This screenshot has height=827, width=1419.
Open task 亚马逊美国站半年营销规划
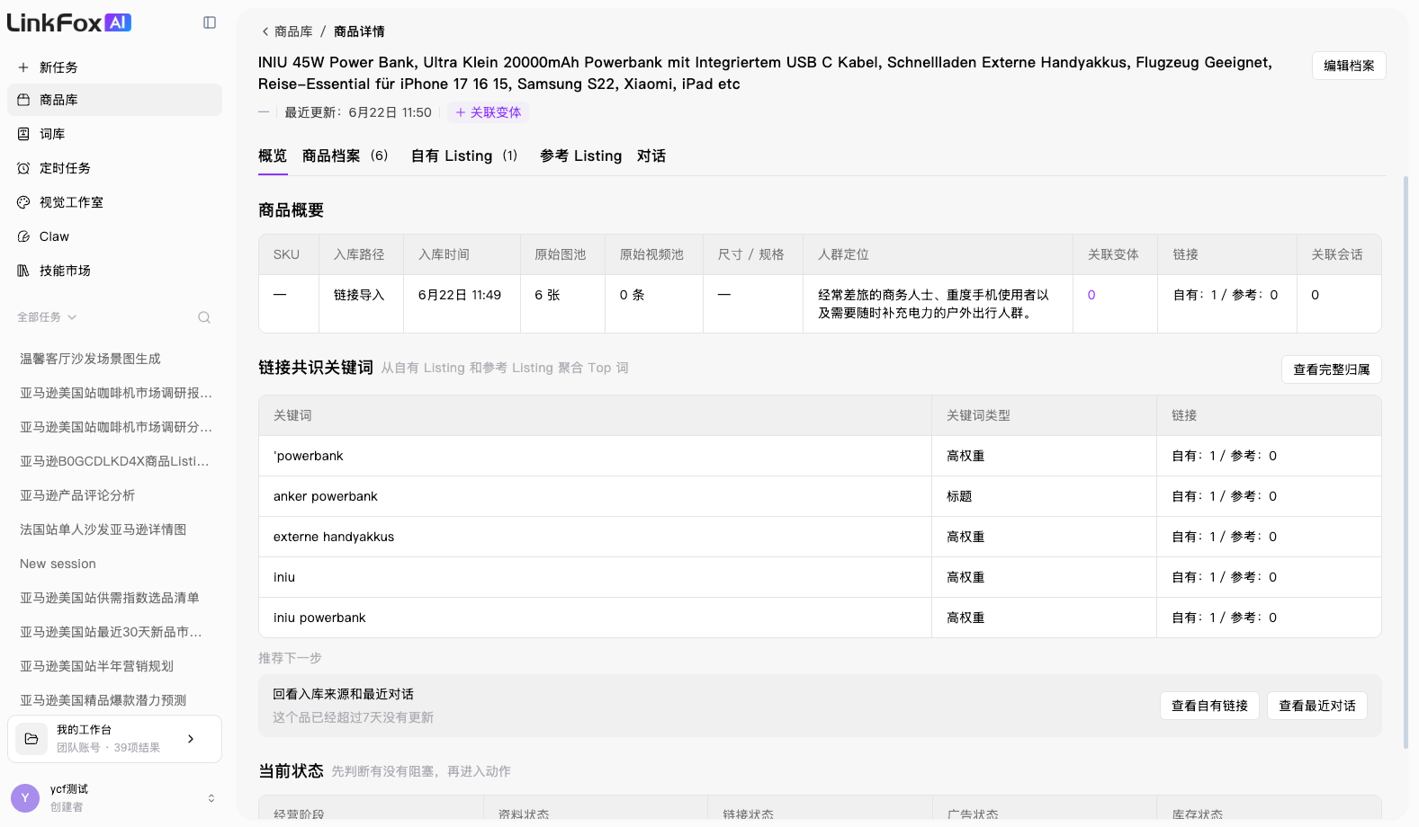(x=96, y=666)
